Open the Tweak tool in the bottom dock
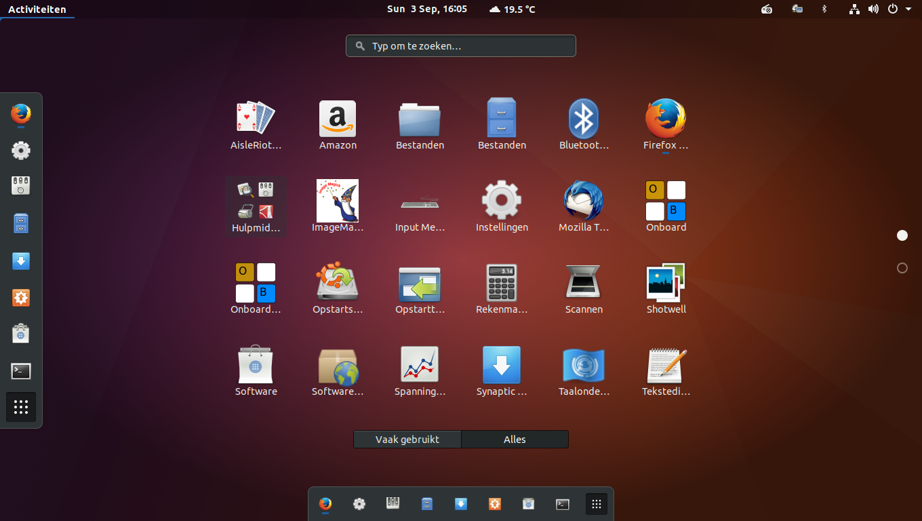The width and height of the screenshot is (922, 521). click(x=393, y=503)
